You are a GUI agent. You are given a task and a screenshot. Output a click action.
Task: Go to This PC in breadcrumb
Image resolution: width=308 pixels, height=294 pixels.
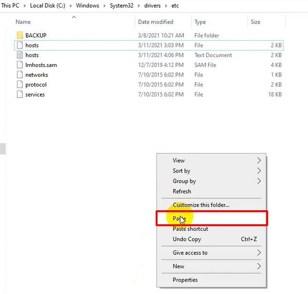(x=10, y=6)
